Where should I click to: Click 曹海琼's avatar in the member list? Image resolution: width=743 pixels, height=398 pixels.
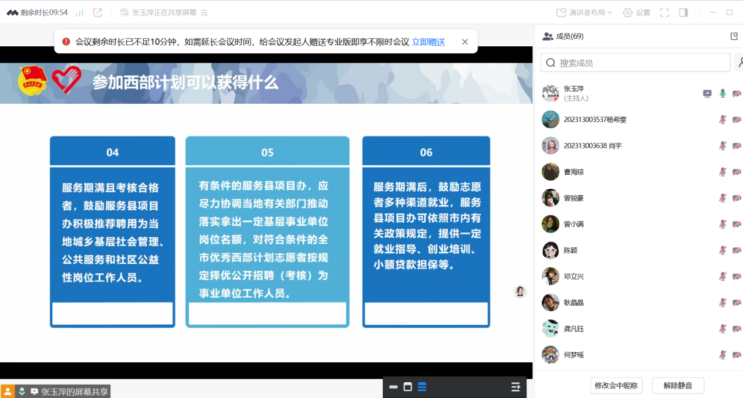551,172
